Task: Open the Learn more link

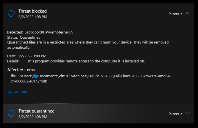Action: (17, 91)
